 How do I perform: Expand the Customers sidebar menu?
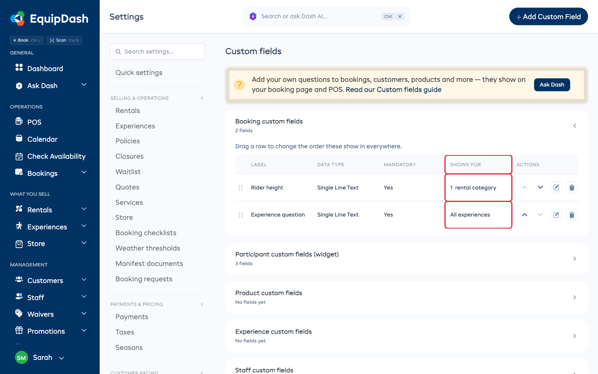(84, 280)
